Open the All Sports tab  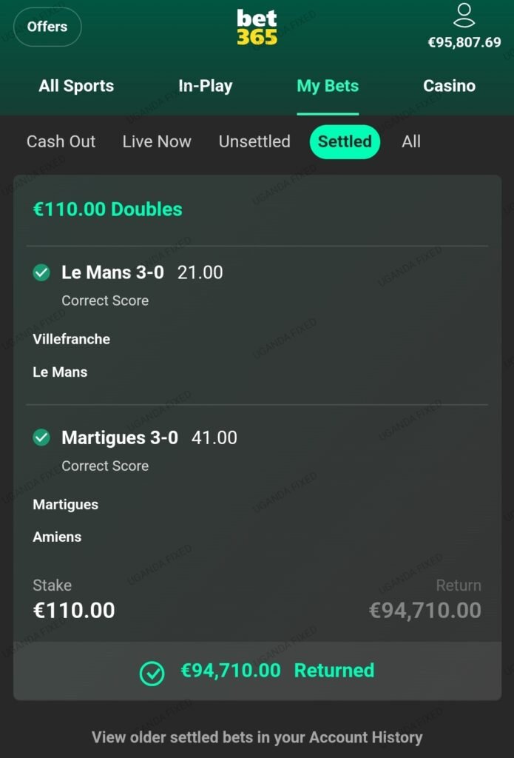point(76,86)
